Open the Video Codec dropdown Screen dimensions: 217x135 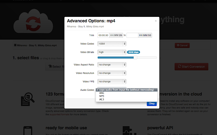tap(112, 44)
